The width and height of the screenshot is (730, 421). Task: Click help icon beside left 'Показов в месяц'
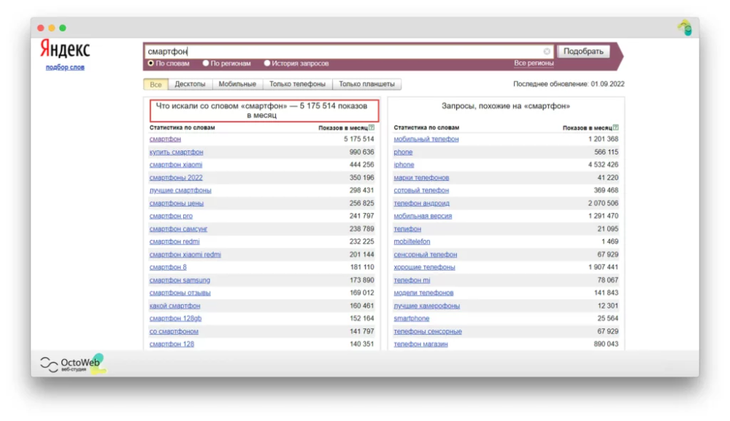(372, 128)
